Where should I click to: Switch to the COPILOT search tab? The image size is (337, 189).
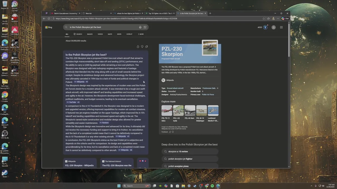129,34
